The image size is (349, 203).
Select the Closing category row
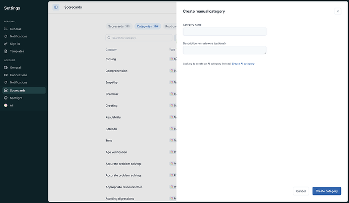point(111,59)
